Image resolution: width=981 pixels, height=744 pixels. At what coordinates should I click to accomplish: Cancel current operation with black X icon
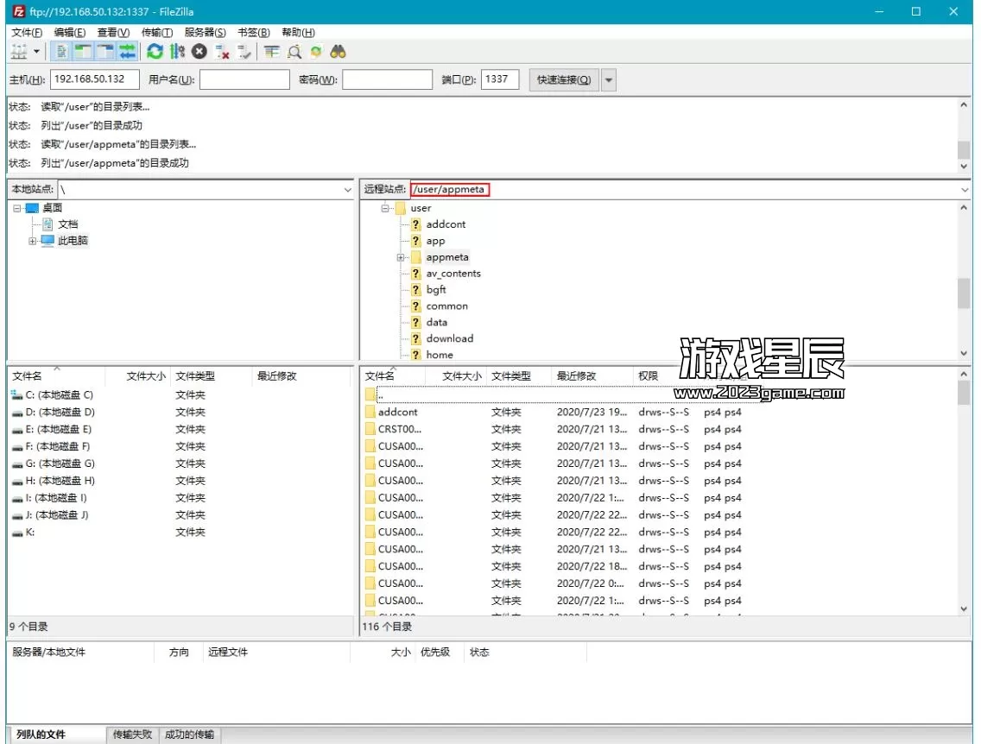tap(199, 52)
